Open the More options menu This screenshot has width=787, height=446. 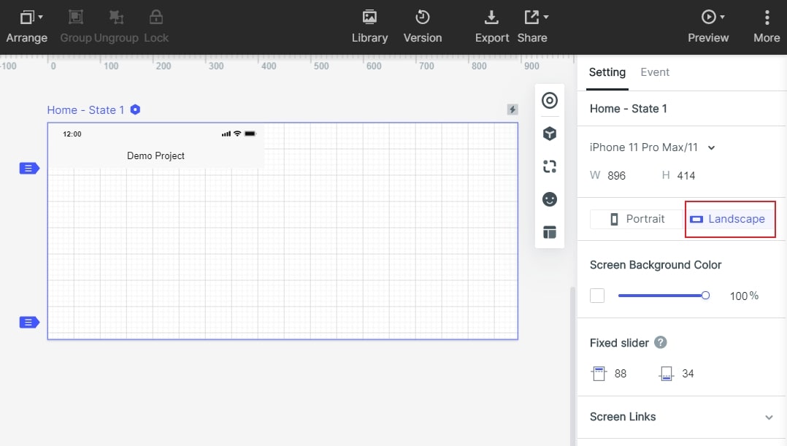[x=767, y=26]
